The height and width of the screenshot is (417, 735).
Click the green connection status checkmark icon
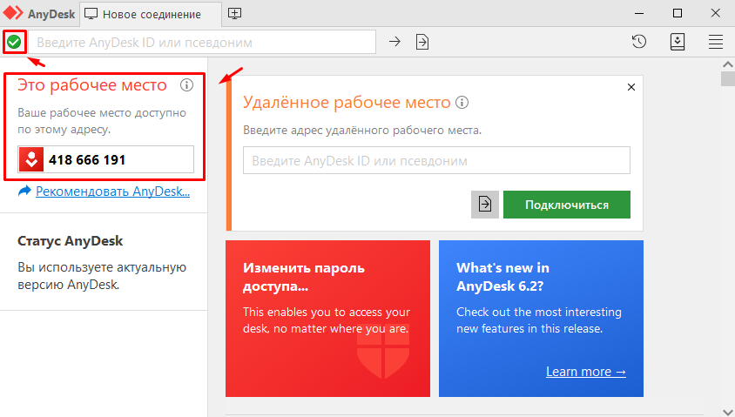(x=14, y=42)
